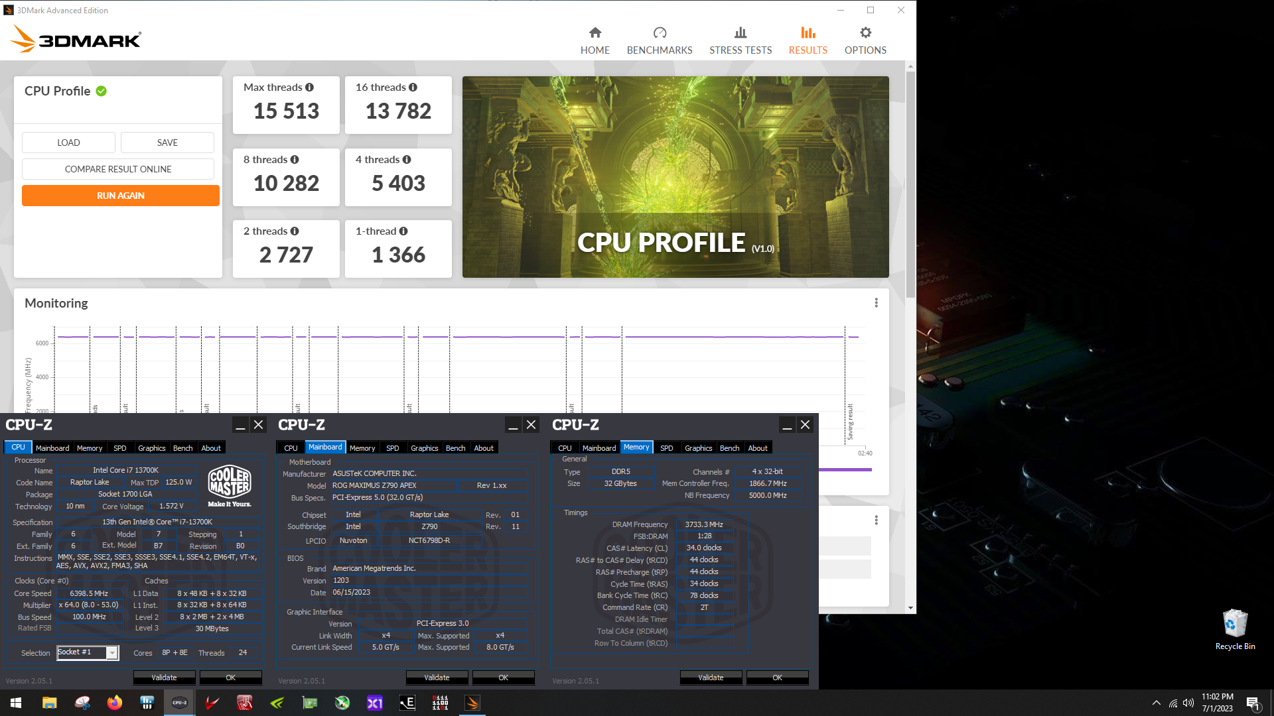
Task: Click the DRAM Frequency value 3733.3 MHz
Action: 704,524
